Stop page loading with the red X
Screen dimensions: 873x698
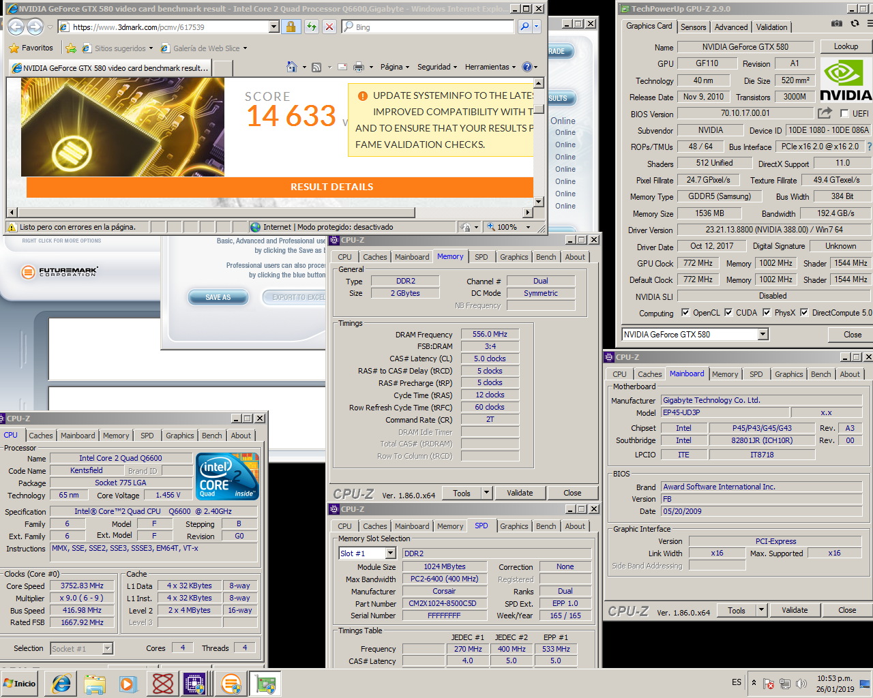(329, 27)
